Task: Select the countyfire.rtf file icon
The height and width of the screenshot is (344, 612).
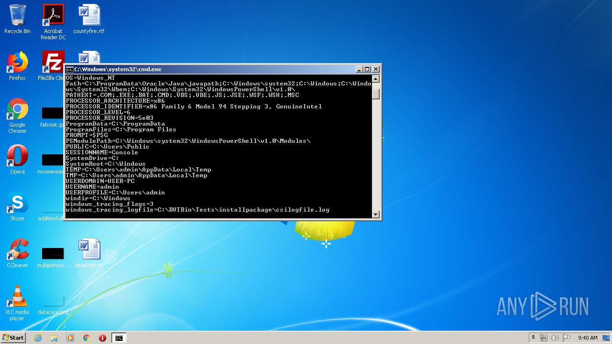Action: coord(89,19)
